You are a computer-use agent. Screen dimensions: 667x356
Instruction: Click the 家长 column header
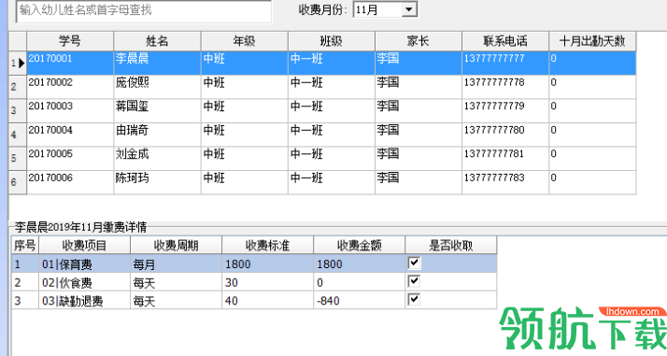point(419,41)
